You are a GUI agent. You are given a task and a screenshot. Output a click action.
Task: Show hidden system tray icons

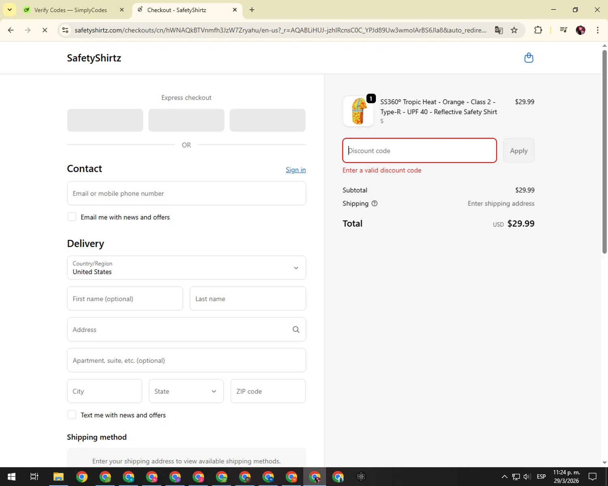(x=504, y=477)
